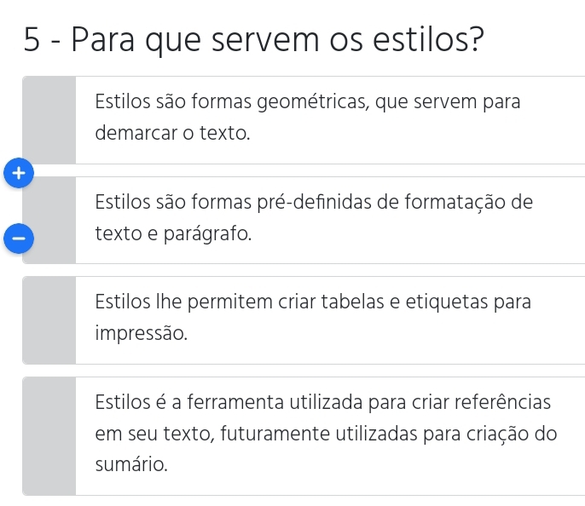Click the text line 'texto e parágrafo.'

(174, 233)
